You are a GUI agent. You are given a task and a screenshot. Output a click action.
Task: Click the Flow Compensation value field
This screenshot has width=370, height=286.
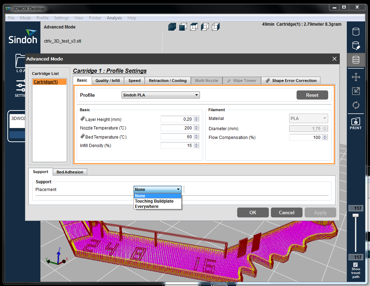click(x=306, y=137)
